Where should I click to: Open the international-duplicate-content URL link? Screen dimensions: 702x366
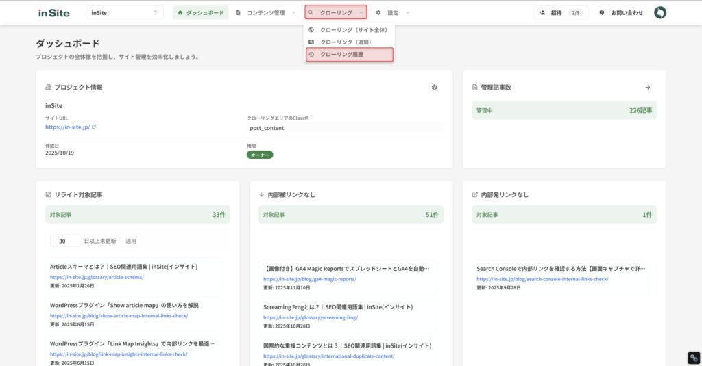pos(328,356)
